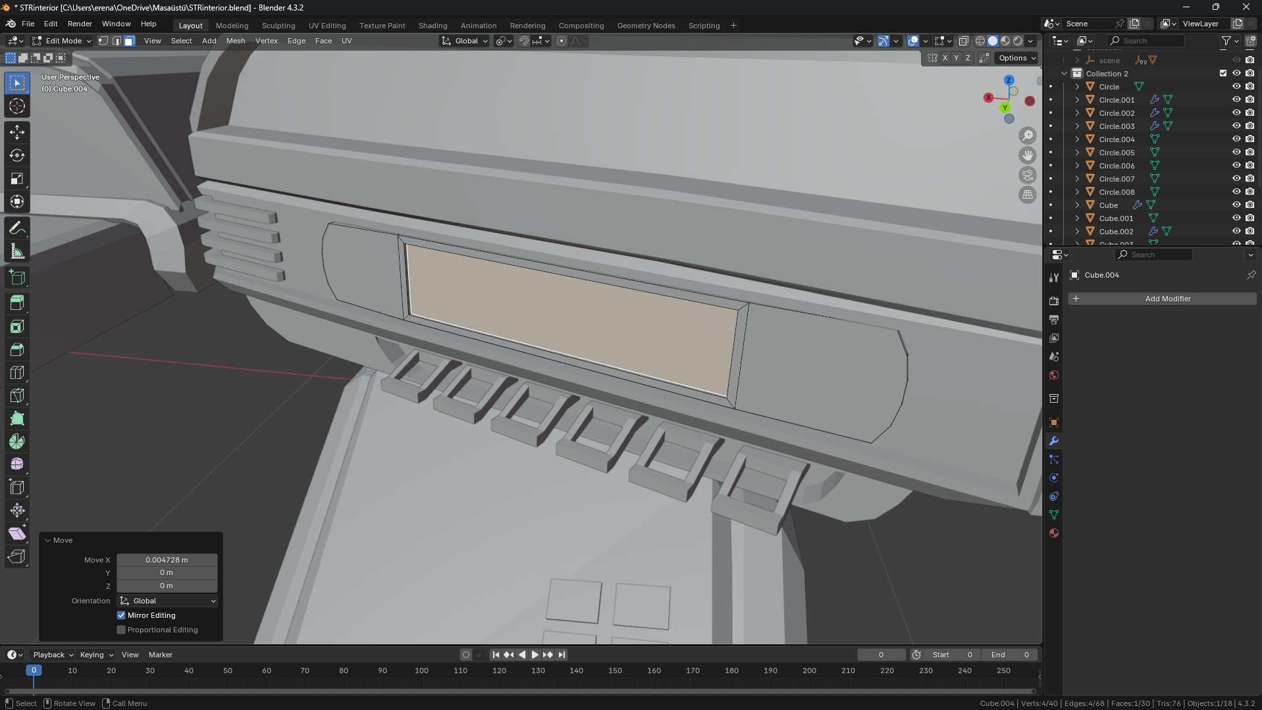This screenshot has height=710, width=1262.
Task: Select the Measure tool
Action: (17, 251)
